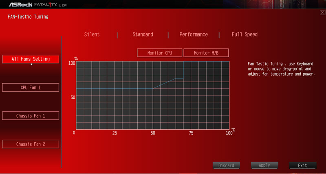
Task: Select the Silent fan preset
Action: 92,35
